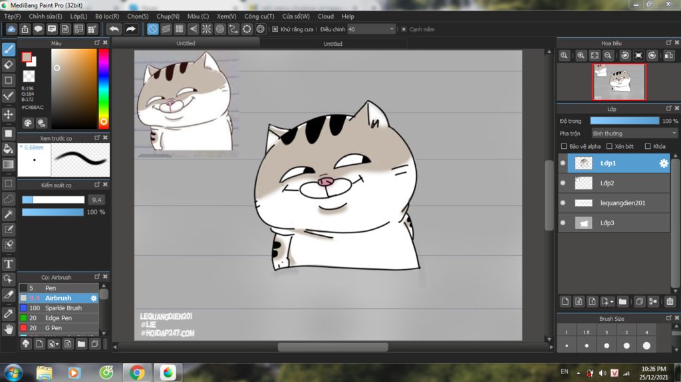Adjust the brush size slider
Screen dimensions: 681x382
coord(53,200)
